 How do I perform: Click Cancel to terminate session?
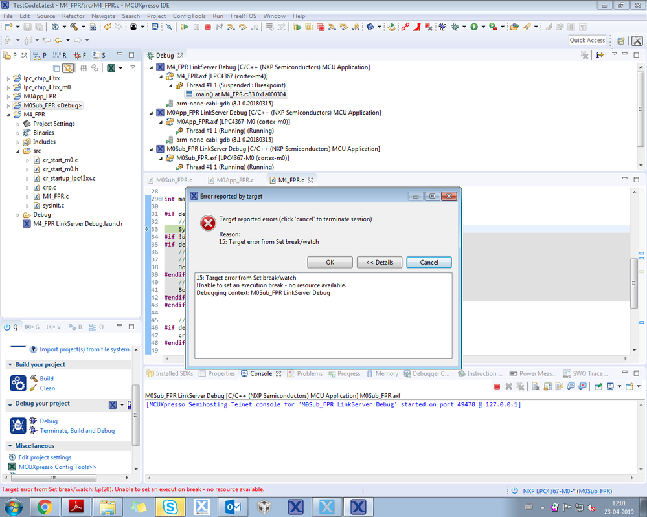tap(429, 262)
